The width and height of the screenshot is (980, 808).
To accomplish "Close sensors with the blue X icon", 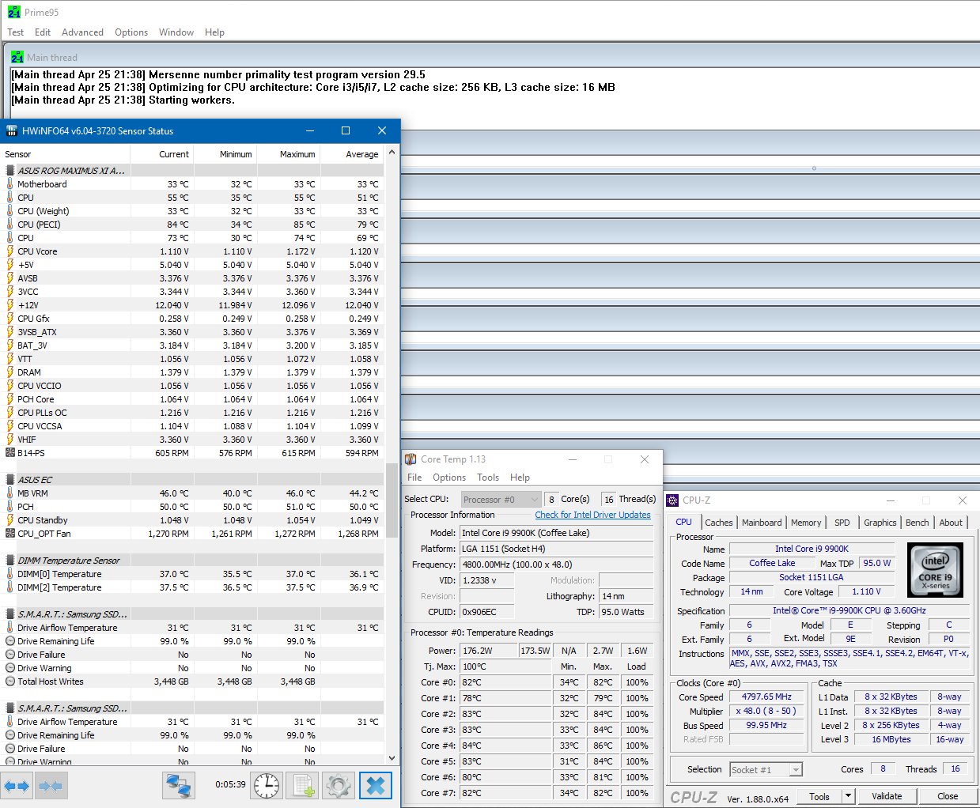I will coord(376,786).
